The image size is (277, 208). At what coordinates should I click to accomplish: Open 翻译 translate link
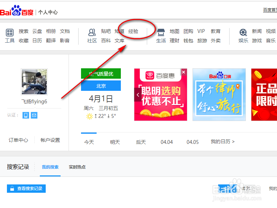51,41
